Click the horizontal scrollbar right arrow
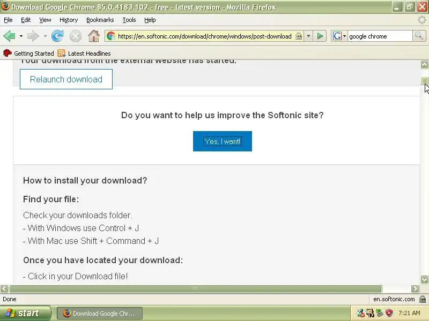 tap(415, 288)
